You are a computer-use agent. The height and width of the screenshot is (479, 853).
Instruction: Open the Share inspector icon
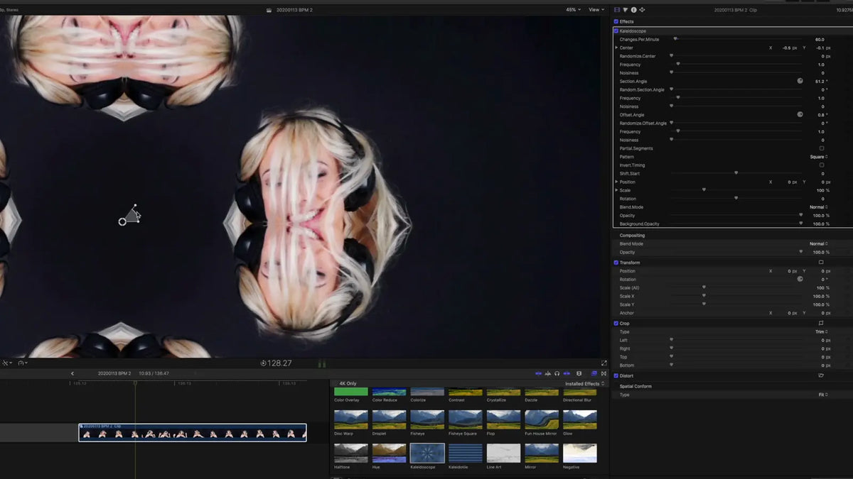coord(642,10)
